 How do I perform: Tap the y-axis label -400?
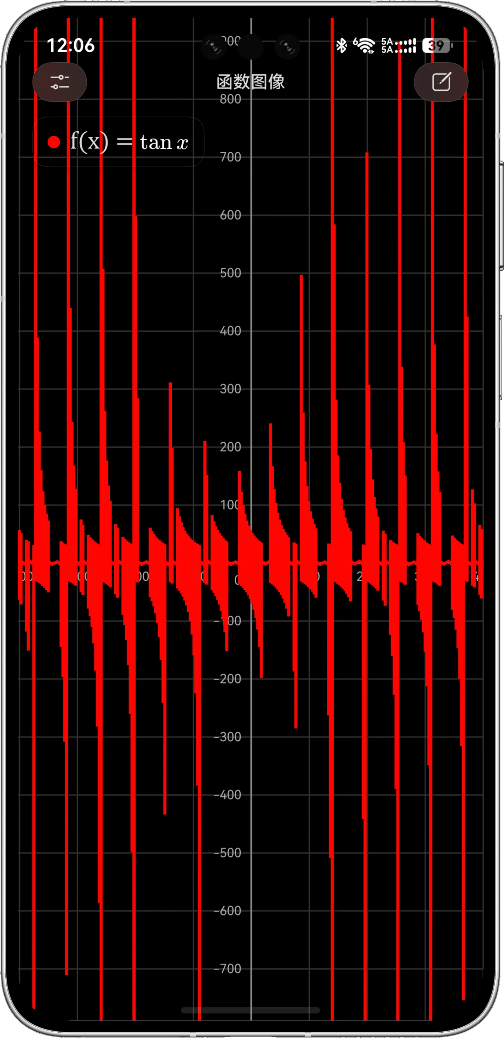pos(228,795)
